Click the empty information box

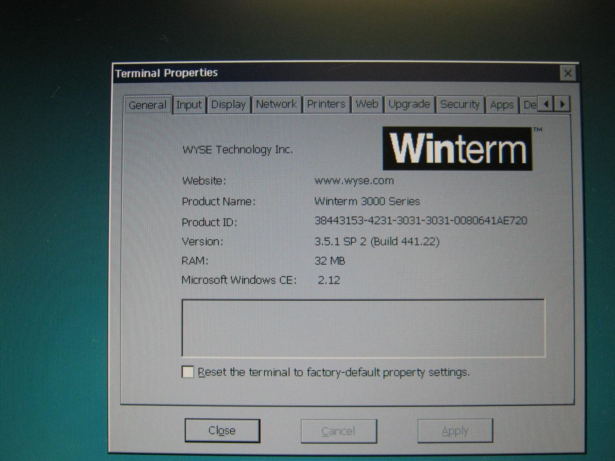pos(363,328)
